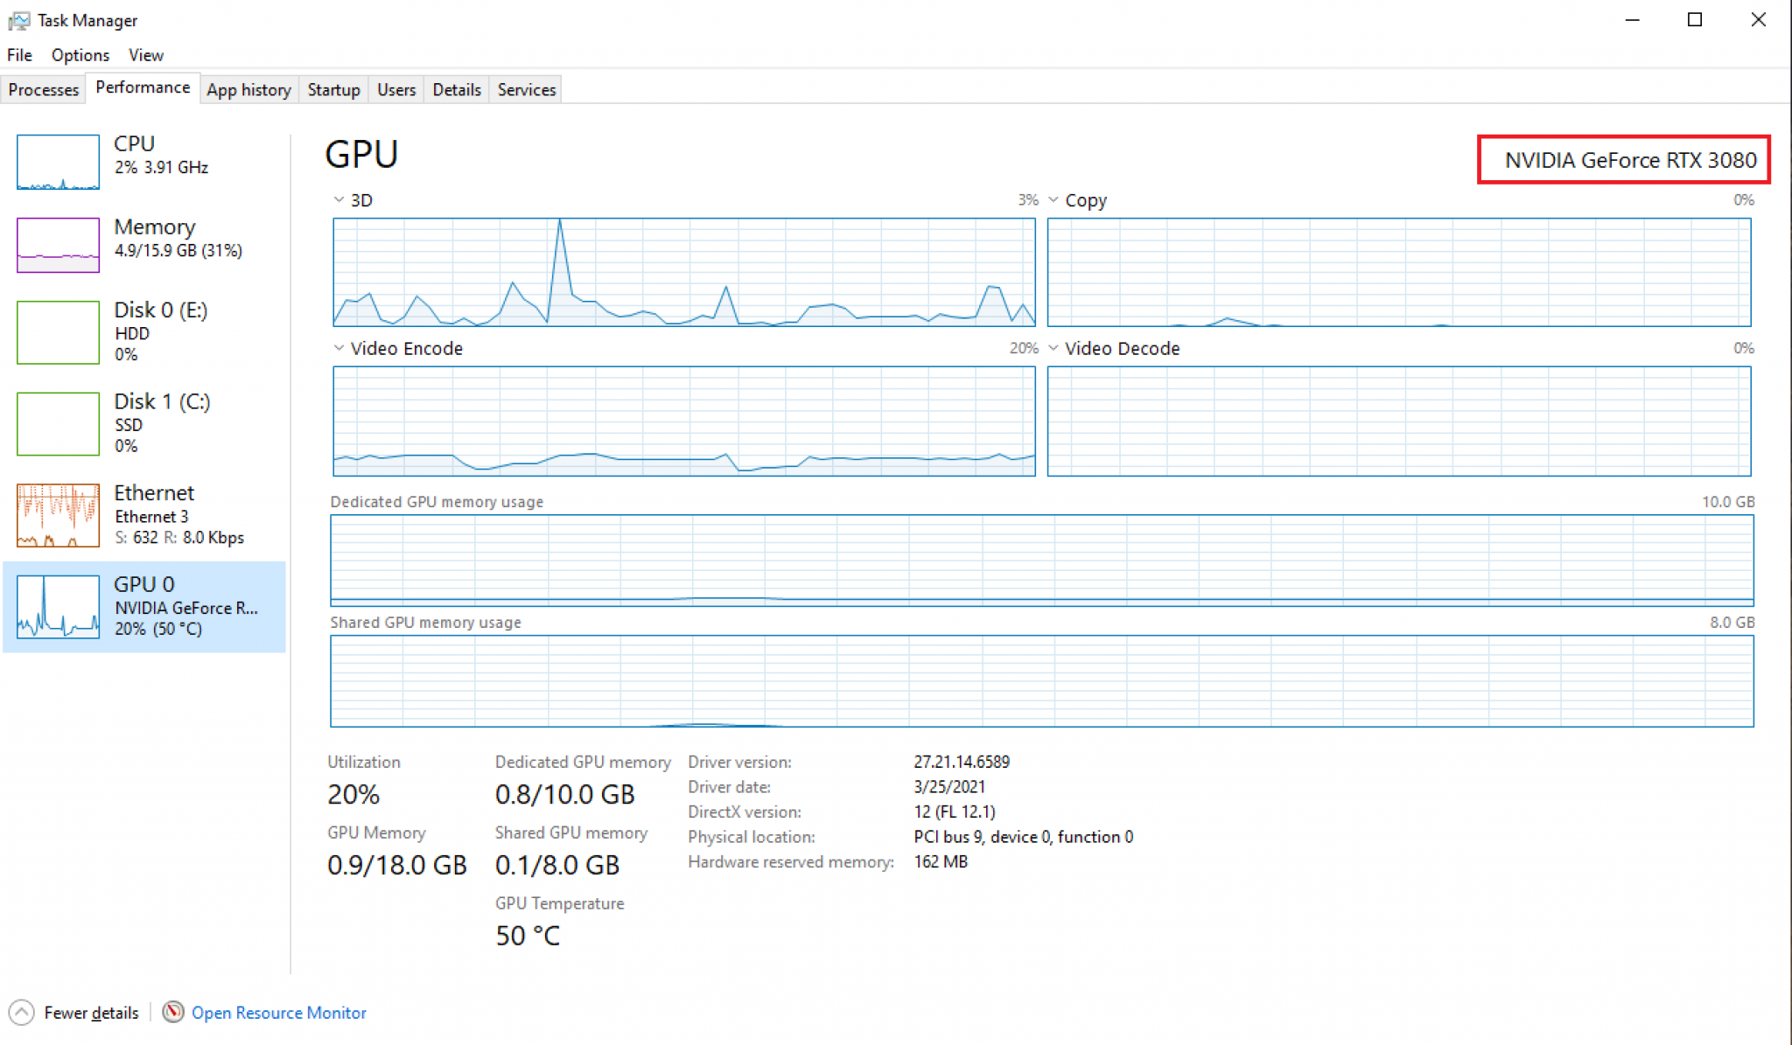
Task: Click the driver date 3/25/2021 value
Action: tap(949, 786)
